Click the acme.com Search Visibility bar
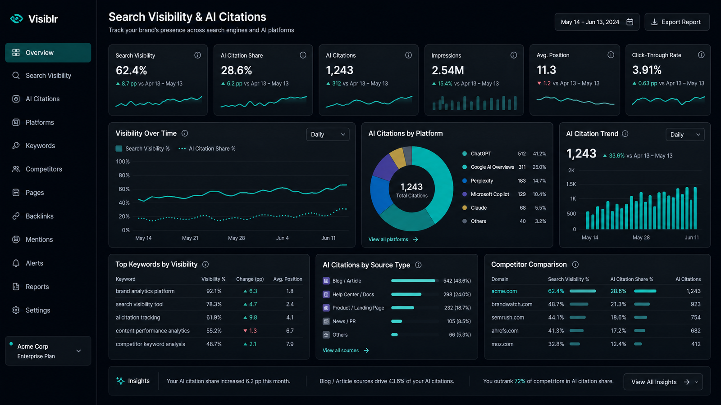 [583, 291]
